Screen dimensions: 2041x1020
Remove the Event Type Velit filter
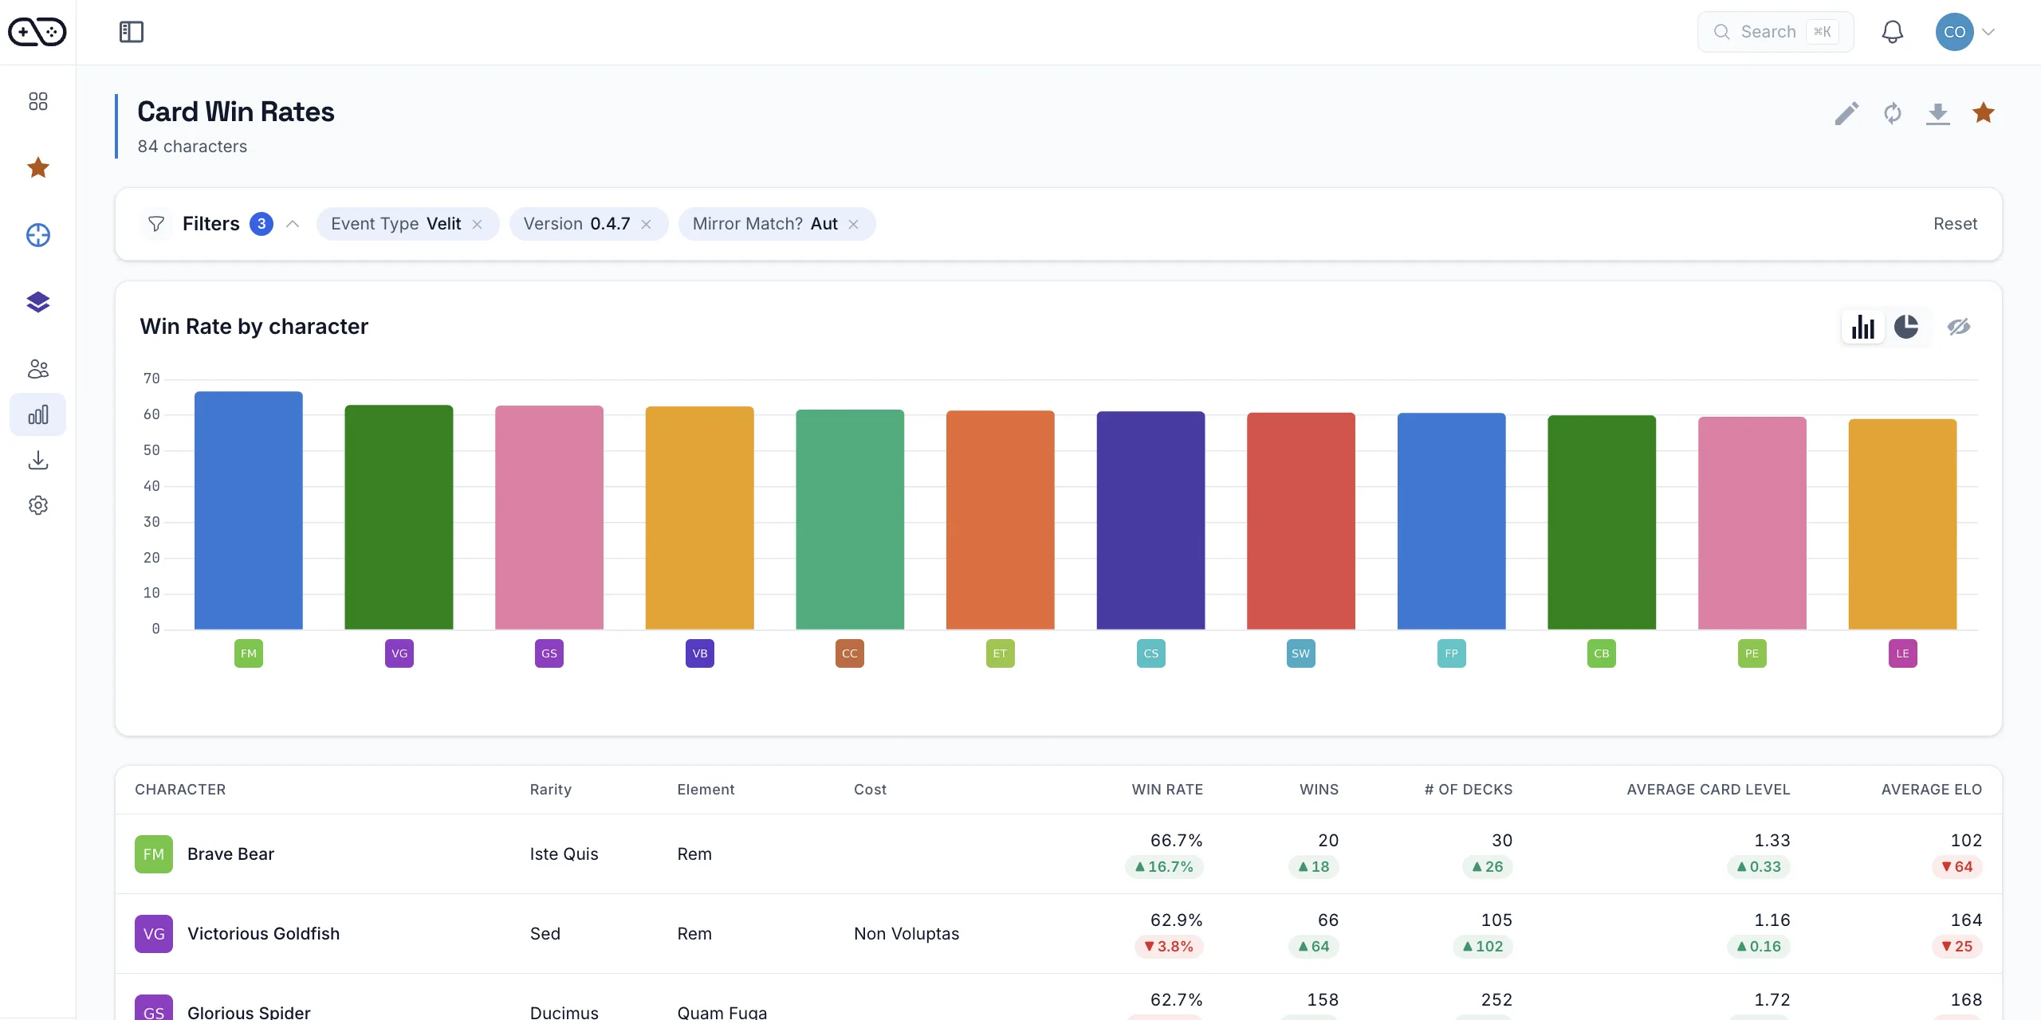click(477, 225)
